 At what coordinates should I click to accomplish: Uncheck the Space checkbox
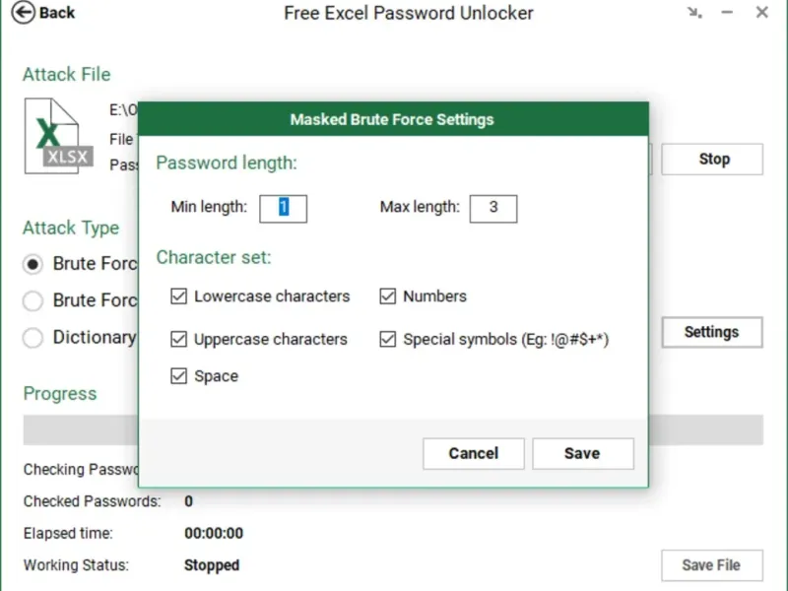coord(178,376)
